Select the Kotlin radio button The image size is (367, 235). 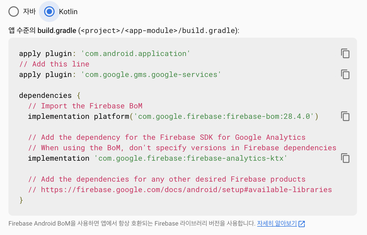pos(49,12)
